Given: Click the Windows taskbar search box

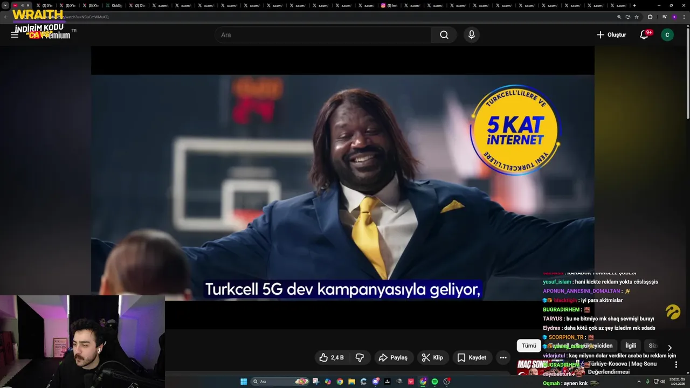Looking at the screenshot, I should tap(280, 382).
